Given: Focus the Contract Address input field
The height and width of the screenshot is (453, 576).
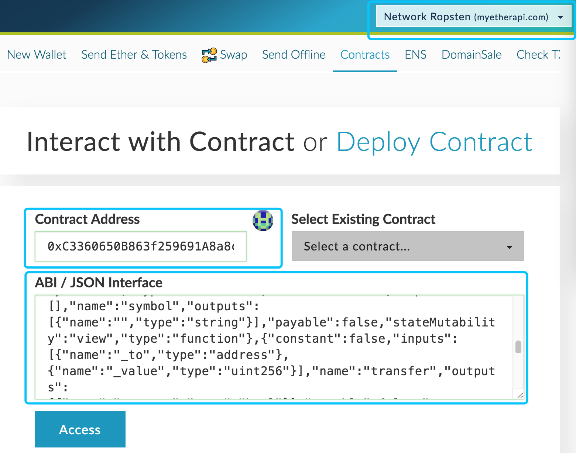Looking at the screenshot, I should [x=141, y=246].
